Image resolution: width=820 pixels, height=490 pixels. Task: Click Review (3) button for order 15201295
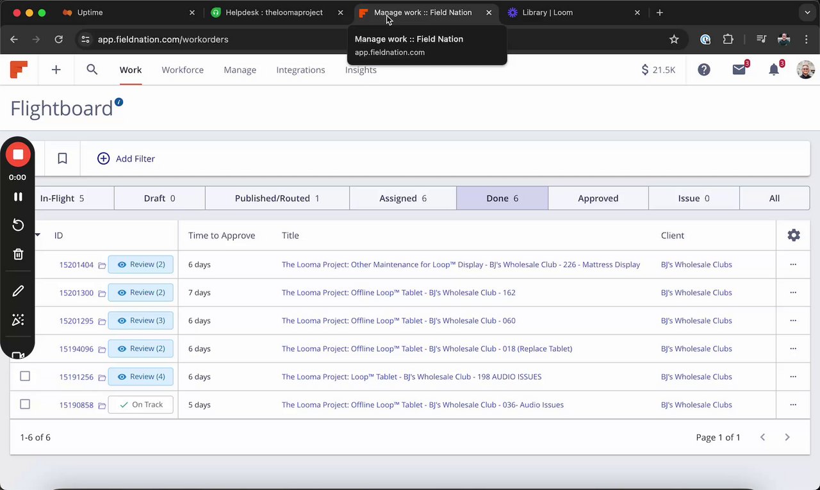(141, 321)
